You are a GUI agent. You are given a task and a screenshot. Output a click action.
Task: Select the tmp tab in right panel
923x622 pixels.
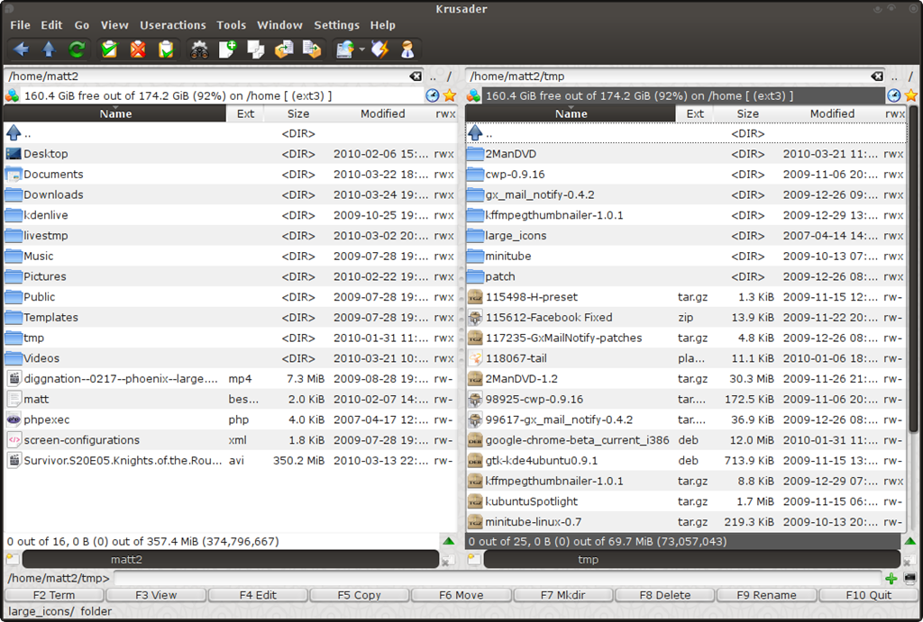point(692,559)
